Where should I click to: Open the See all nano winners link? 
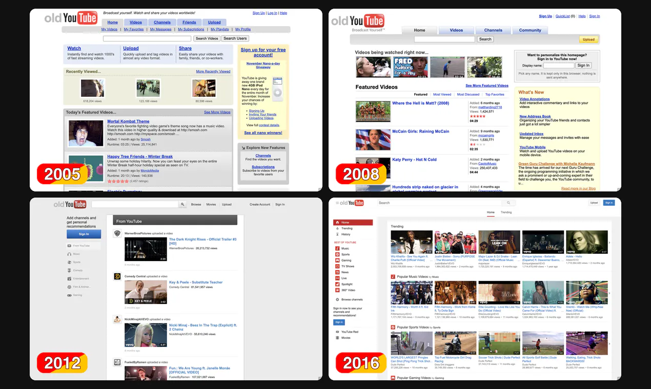point(263,133)
